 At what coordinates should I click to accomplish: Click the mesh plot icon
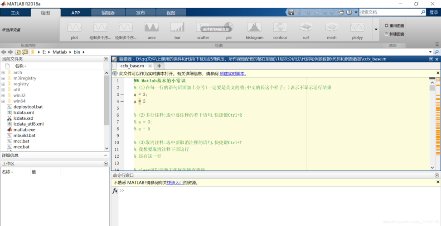[332, 28]
